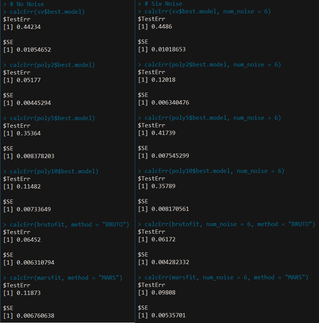Click the 0.00535701 standard error value
Viewport: 319px width, 323px height.
click(169, 315)
